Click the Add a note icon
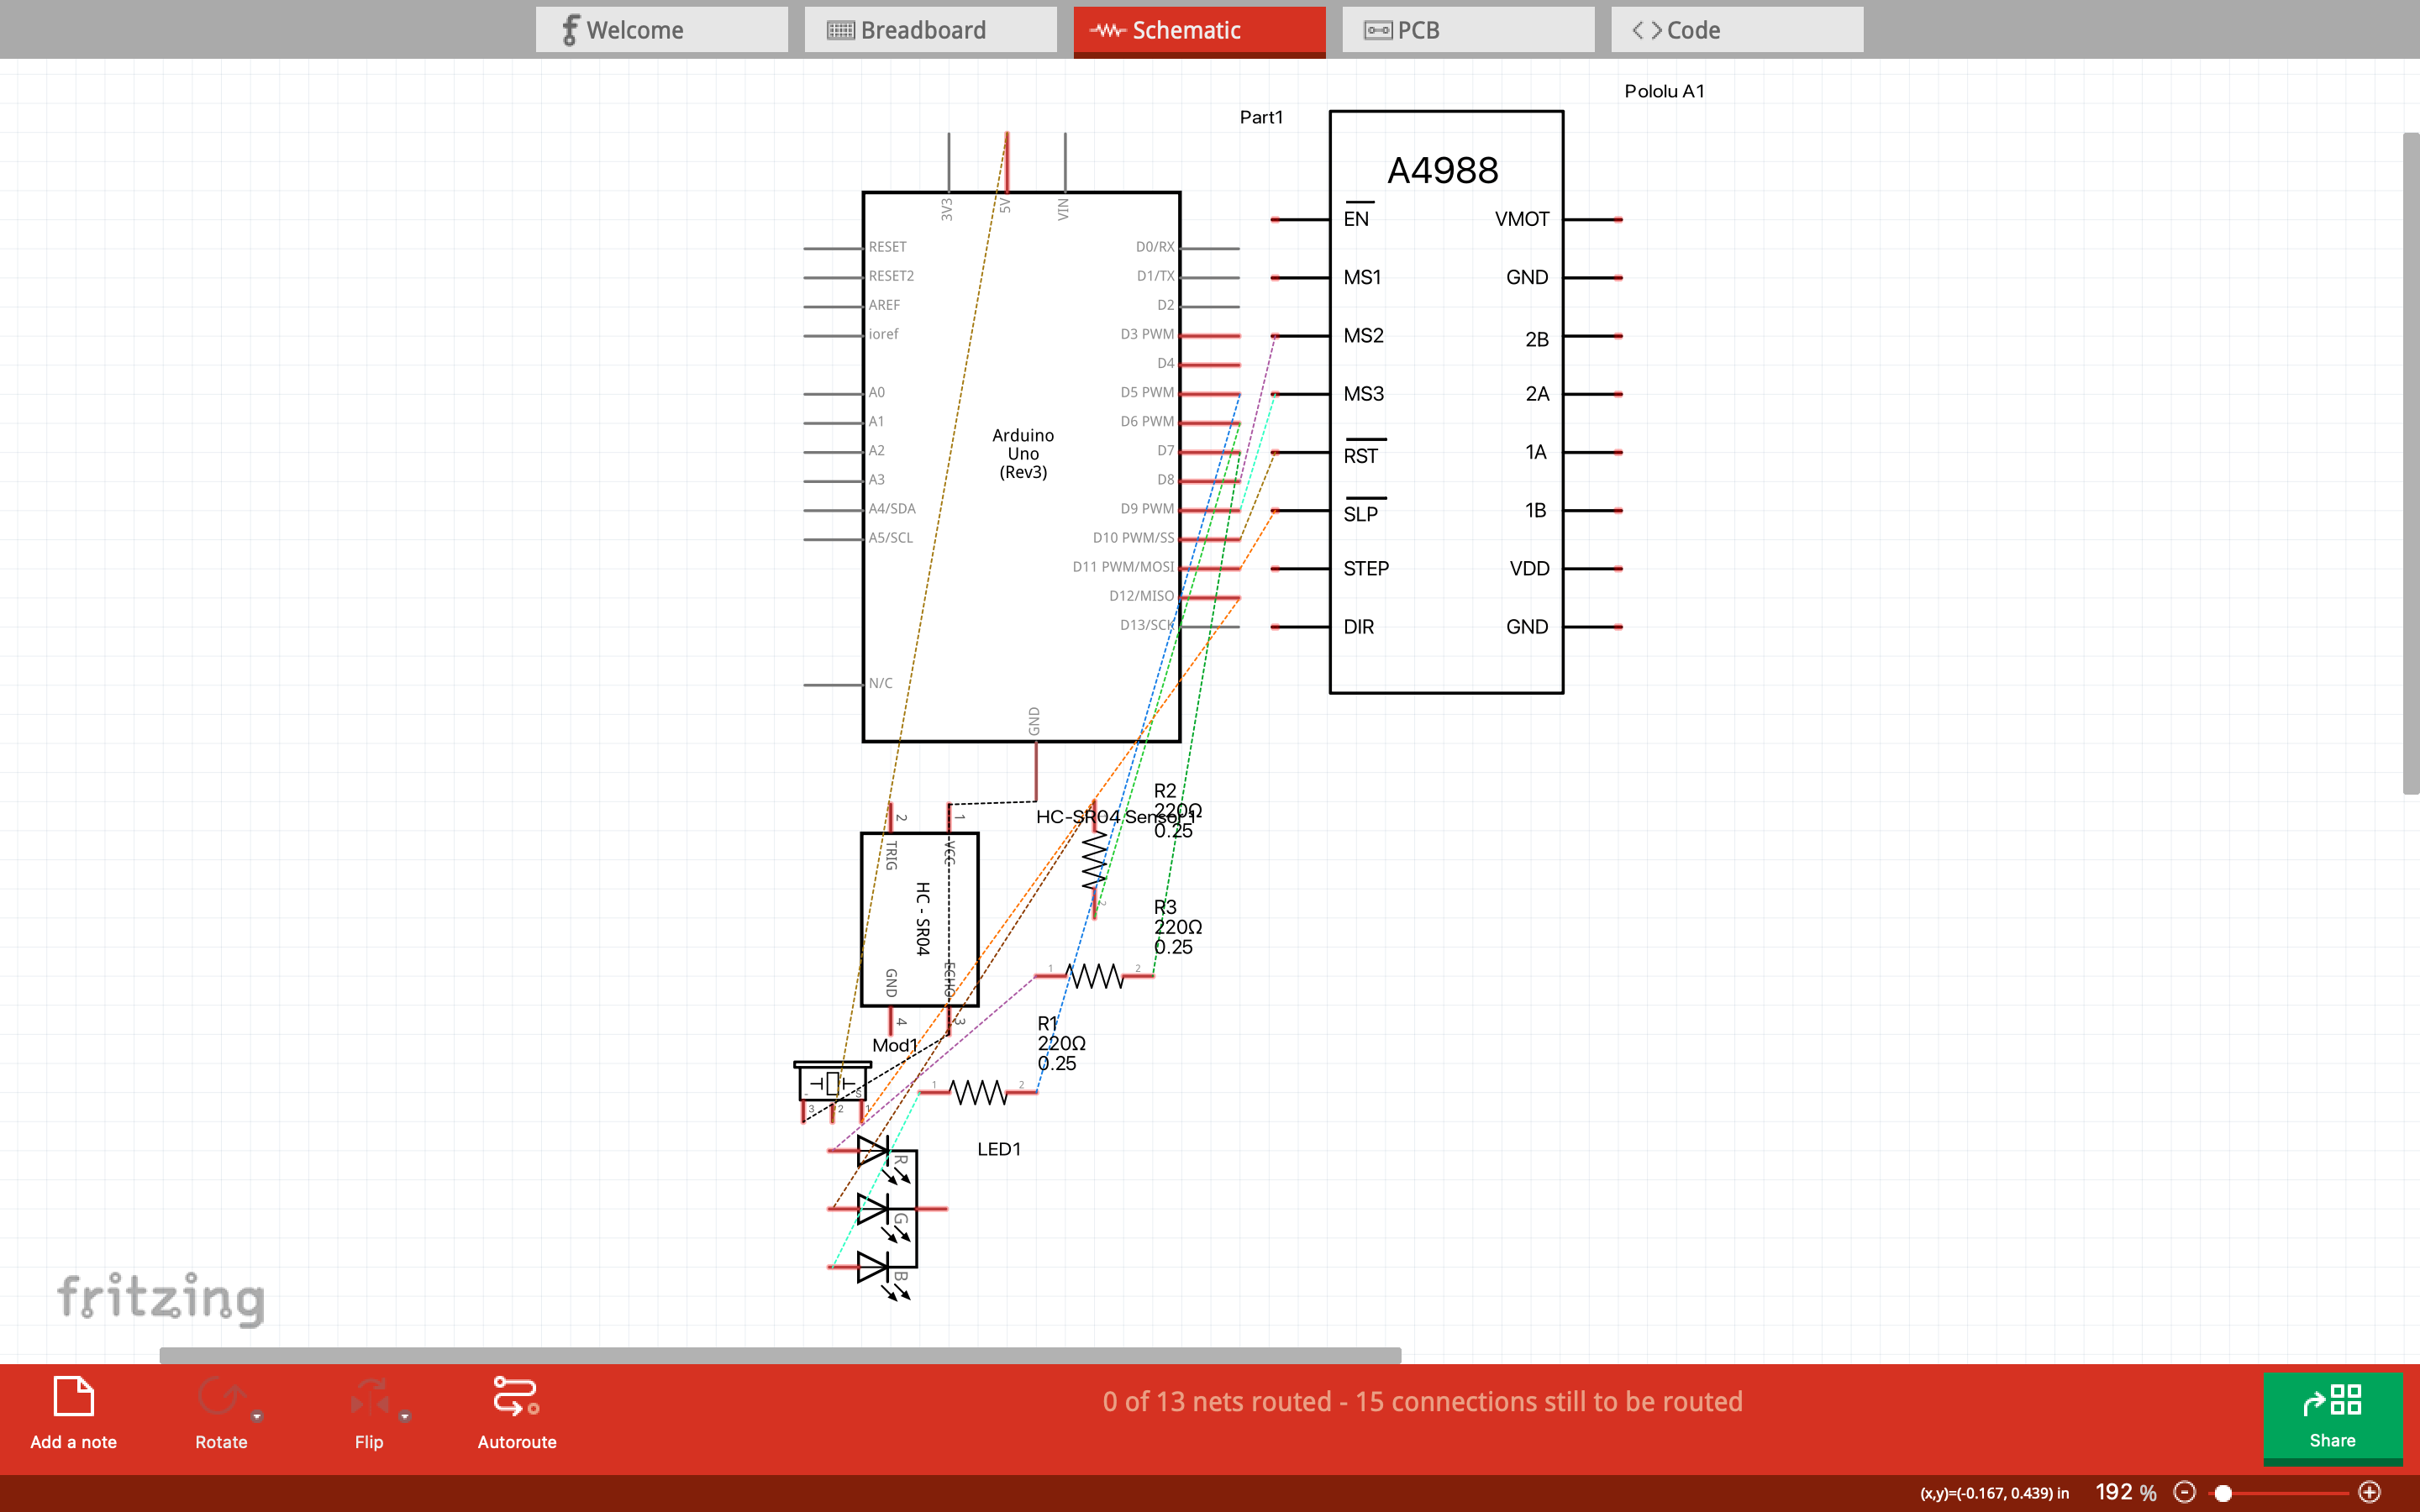The height and width of the screenshot is (1512, 2420). pos(73,1396)
